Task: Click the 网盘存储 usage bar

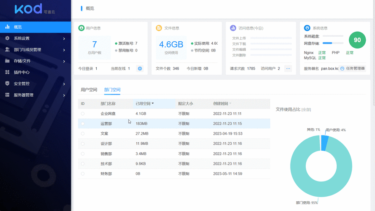Action: pyautogui.click(x=333, y=43)
